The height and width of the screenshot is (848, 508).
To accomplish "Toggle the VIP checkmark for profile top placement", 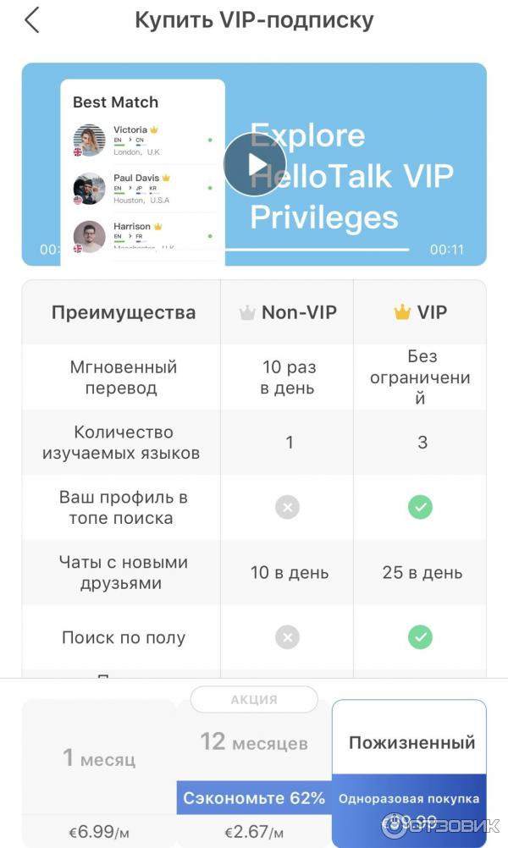I will [x=420, y=507].
